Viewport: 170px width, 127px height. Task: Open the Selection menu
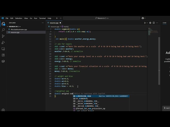pyautogui.click(x=19, y=18)
